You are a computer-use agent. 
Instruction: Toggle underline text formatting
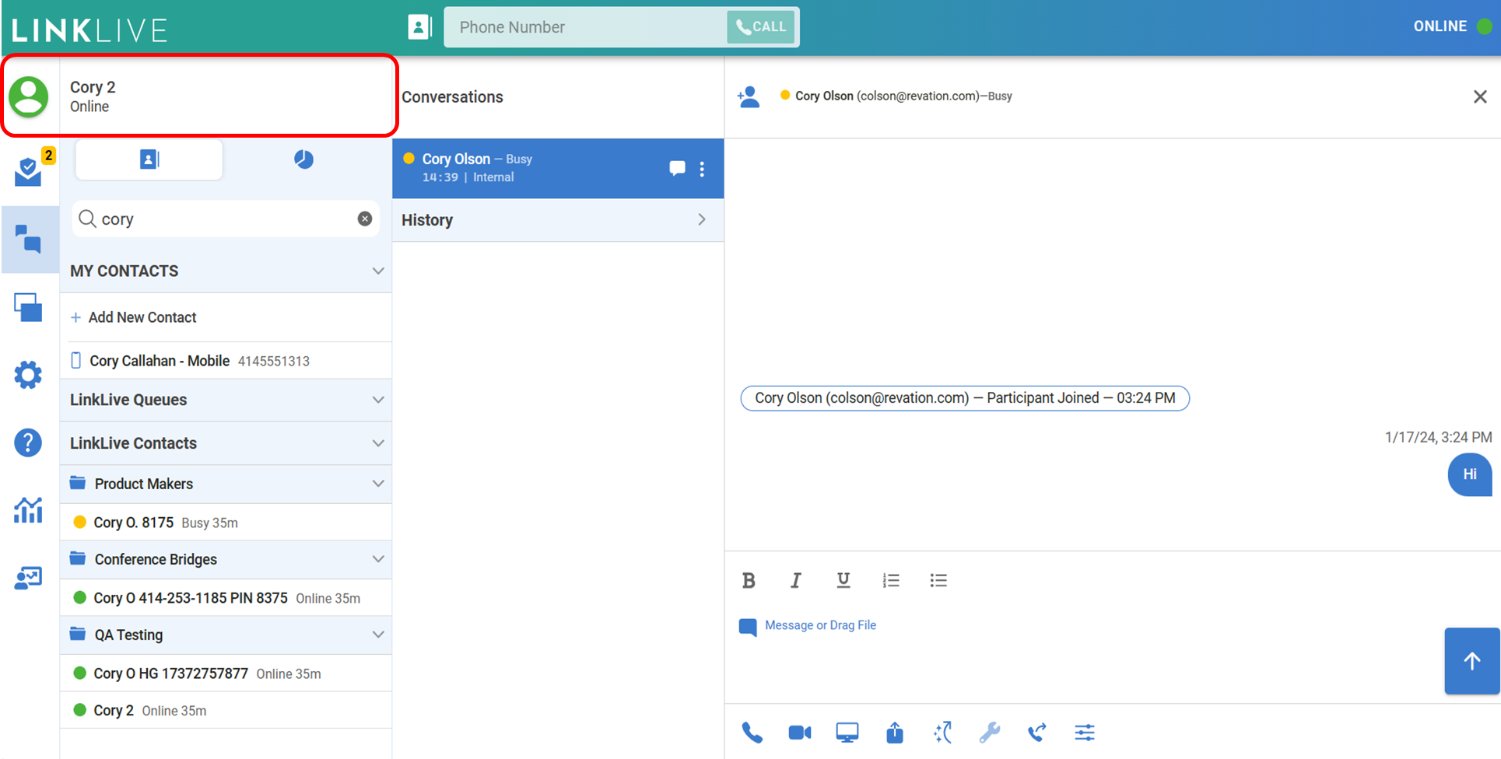[x=843, y=581]
